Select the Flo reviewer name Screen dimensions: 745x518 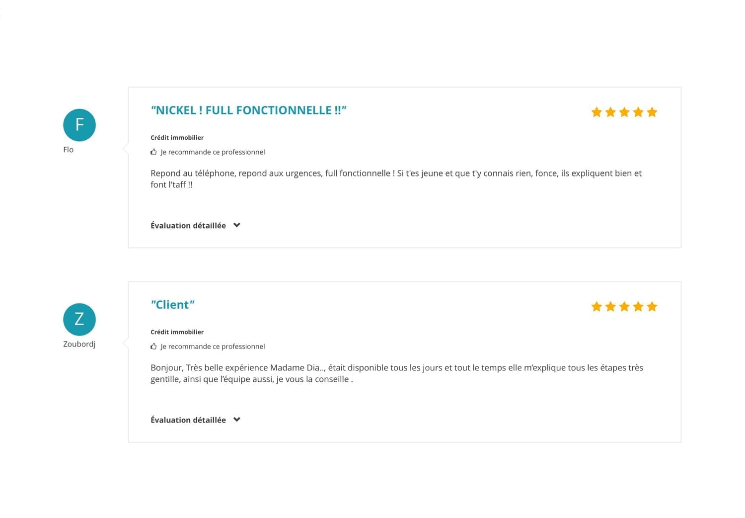(x=69, y=150)
